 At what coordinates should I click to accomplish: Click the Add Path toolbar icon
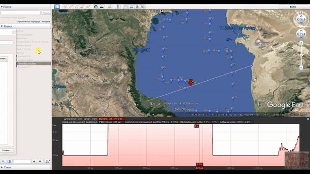pyautogui.click(x=77, y=7)
